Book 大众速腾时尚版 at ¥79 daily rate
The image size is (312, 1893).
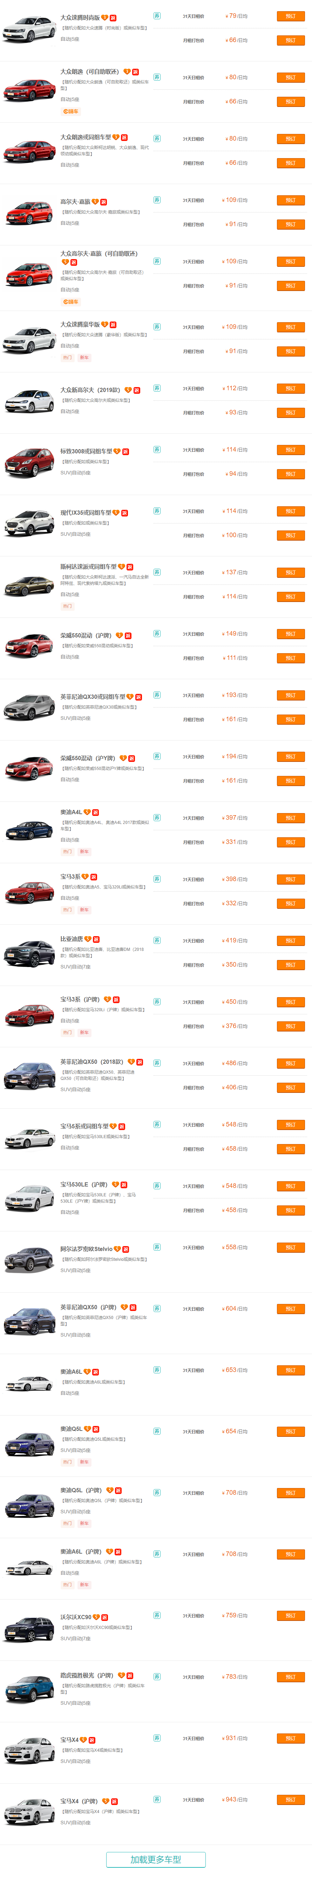pyautogui.click(x=291, y=16)
